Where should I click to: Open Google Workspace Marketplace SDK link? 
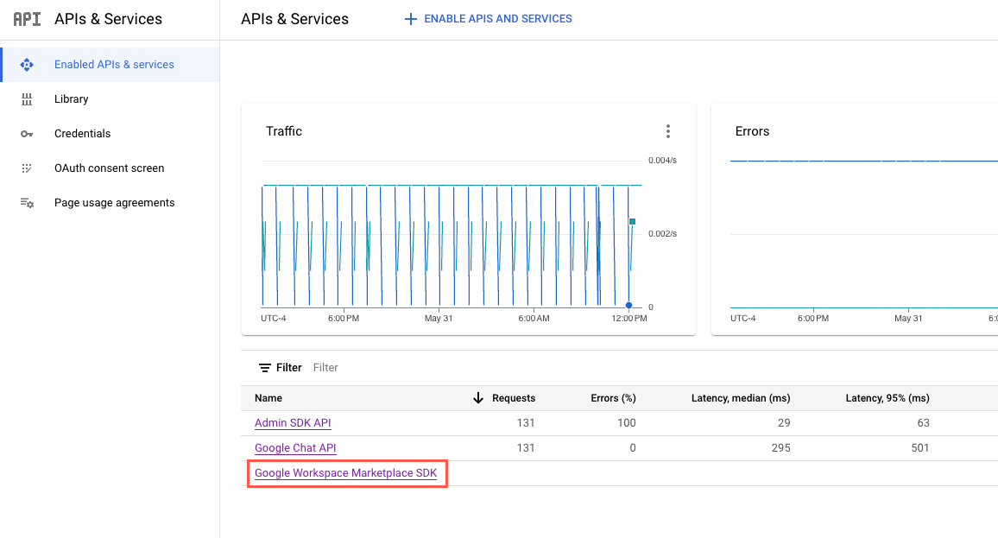click(345, 473)
